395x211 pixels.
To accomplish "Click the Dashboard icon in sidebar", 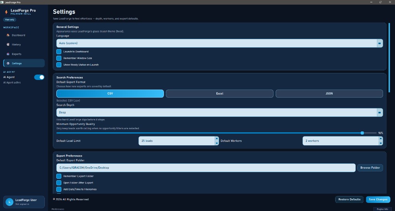I will (8, 35).
